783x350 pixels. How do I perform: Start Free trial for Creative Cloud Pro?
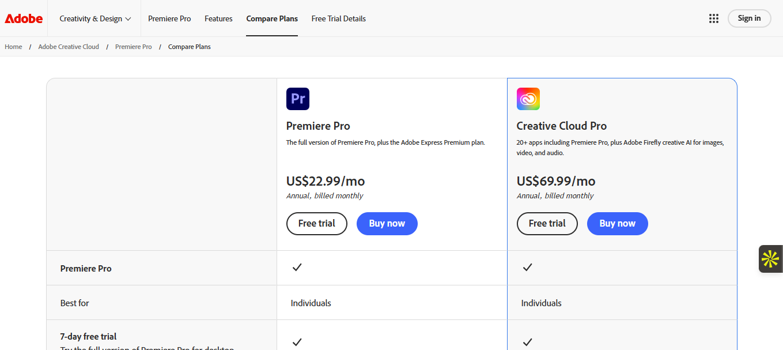pyautogui.click(x=547, y=224)
